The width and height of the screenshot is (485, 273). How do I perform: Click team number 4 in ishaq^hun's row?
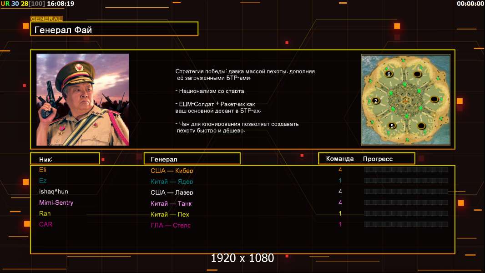coord(340,192)
